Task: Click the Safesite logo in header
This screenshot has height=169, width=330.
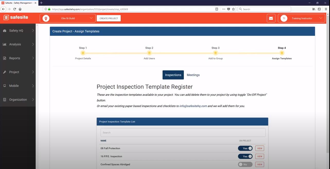Action: 16,17
